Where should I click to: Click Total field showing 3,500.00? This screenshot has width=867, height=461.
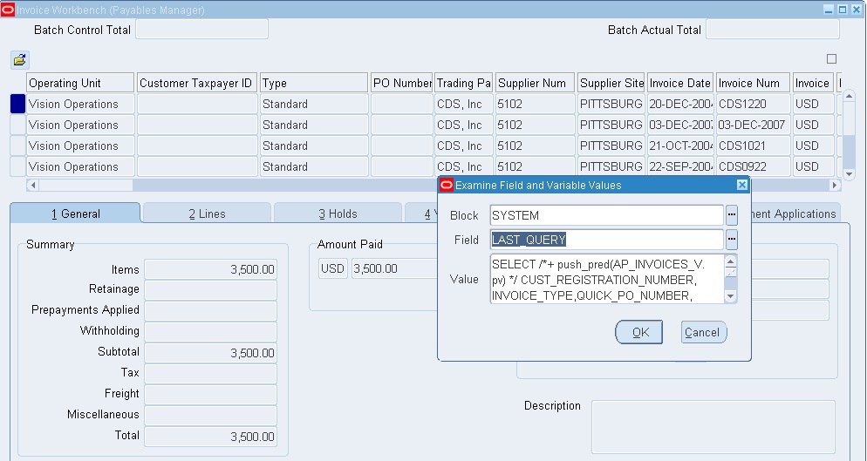click(x=210, y=437)
